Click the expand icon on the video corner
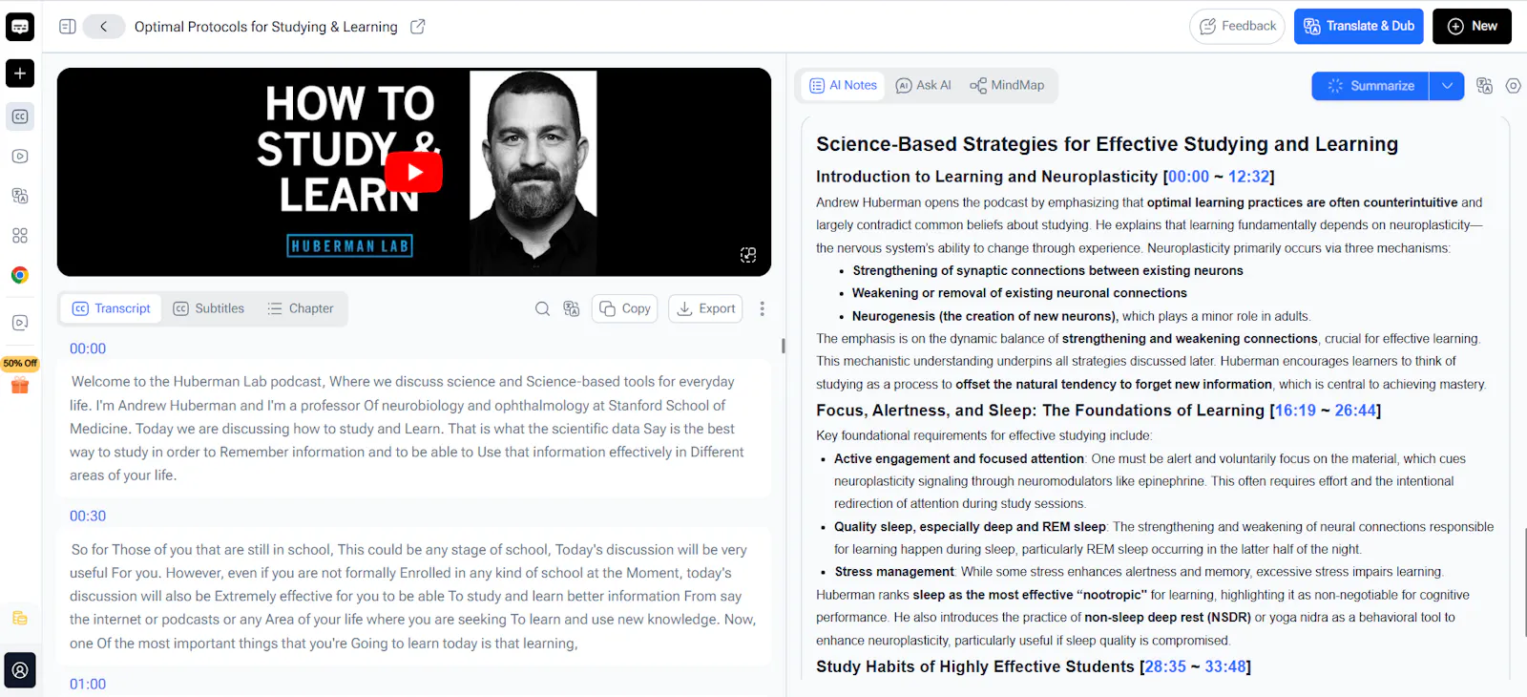1527x697 pixels. [x=748, y=255]
